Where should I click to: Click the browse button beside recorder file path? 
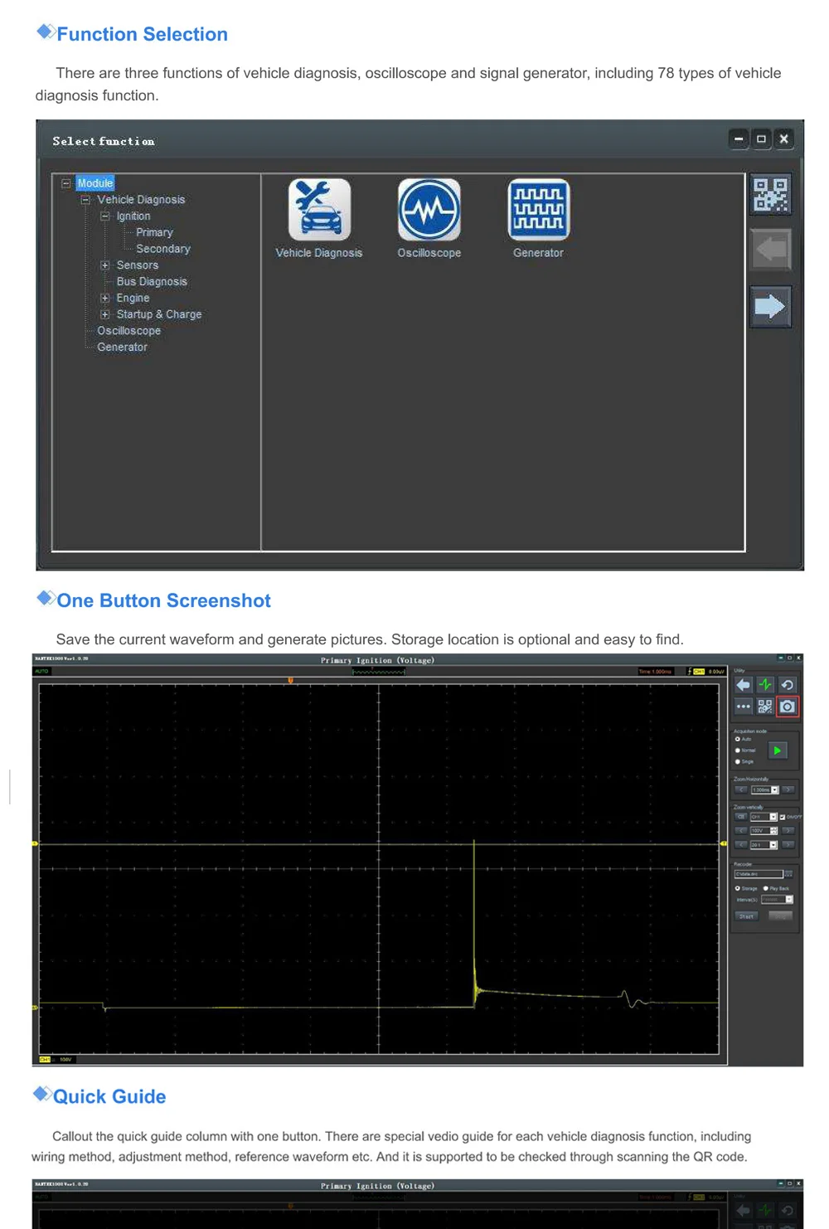click(x=788, y=874)
